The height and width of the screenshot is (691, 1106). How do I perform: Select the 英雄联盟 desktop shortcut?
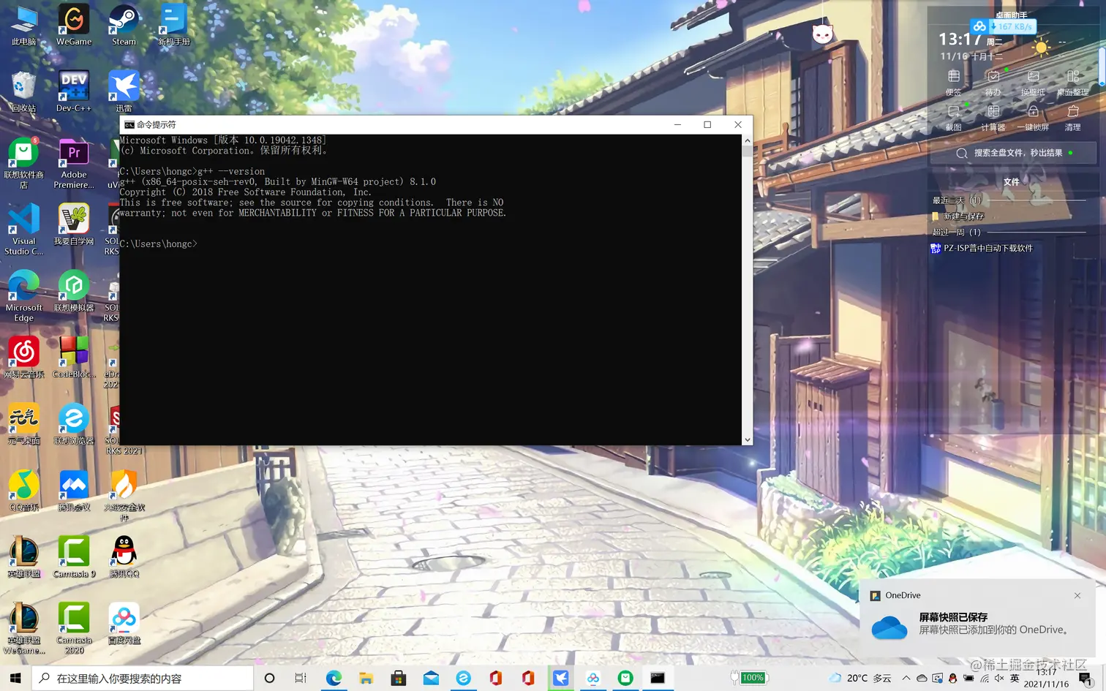(24, 558)
